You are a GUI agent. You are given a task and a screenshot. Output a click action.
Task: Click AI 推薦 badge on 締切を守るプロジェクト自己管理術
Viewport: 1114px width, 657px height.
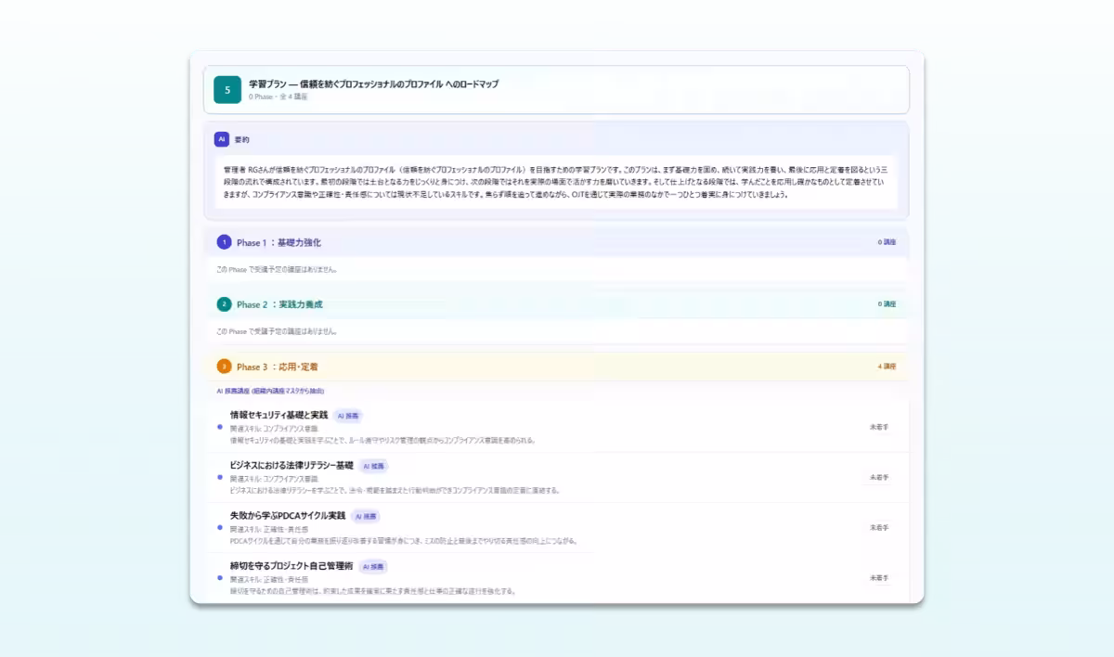pos(373,566)
